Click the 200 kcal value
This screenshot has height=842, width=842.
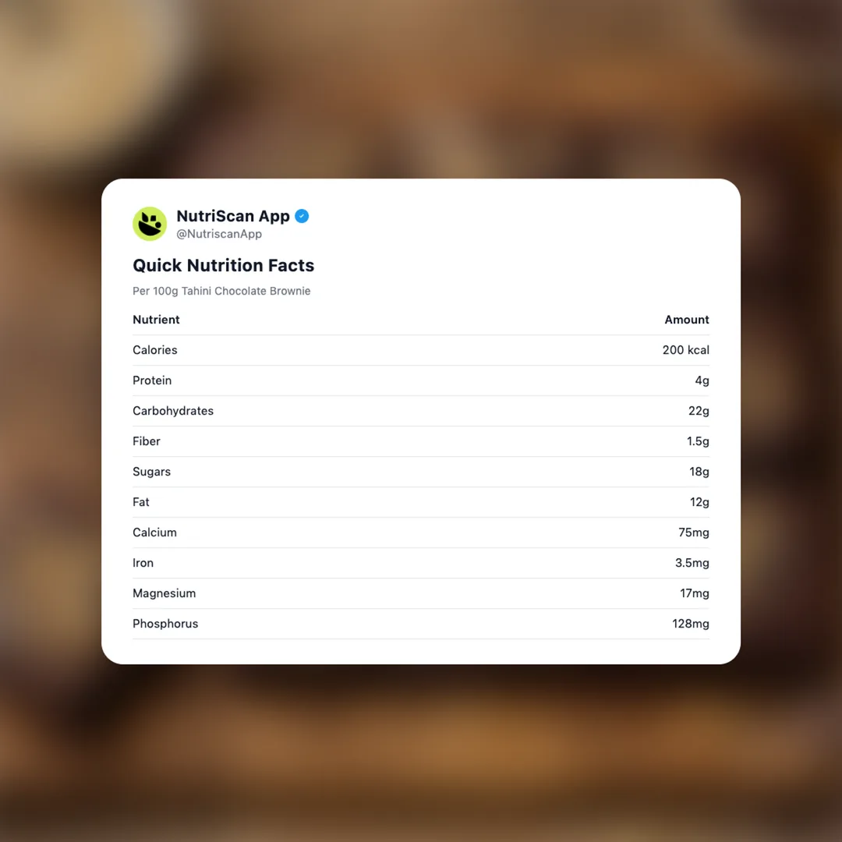click(685, 350)
